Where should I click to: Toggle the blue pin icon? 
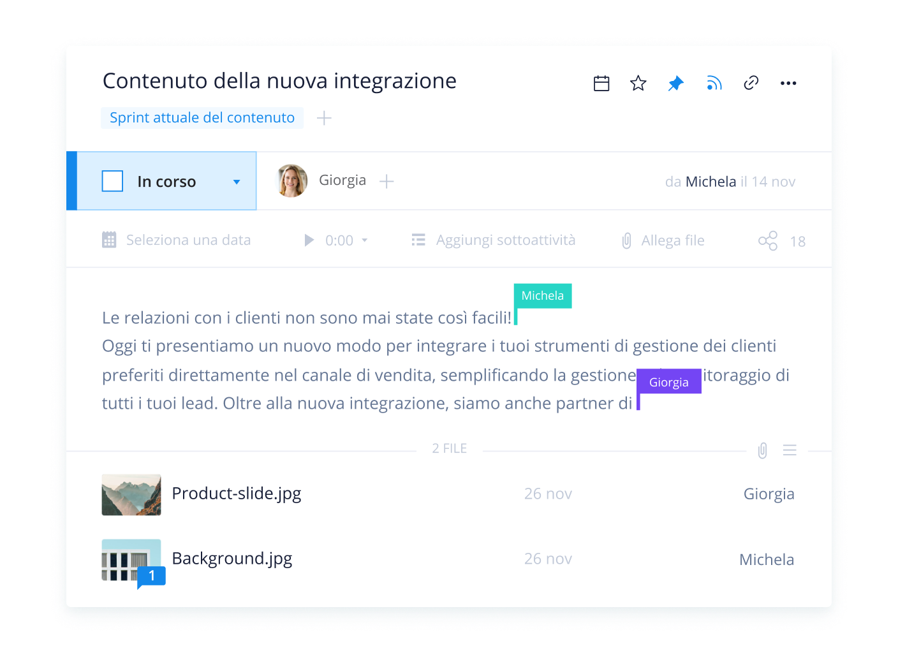tap(675, 84)
